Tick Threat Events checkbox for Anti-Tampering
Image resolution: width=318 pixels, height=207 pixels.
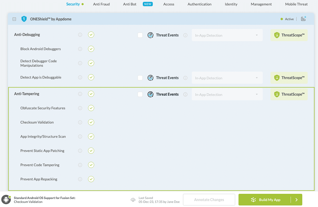(140, 94)
